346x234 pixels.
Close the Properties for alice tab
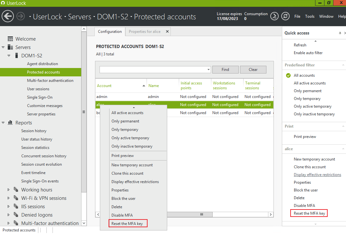point(167,32)
